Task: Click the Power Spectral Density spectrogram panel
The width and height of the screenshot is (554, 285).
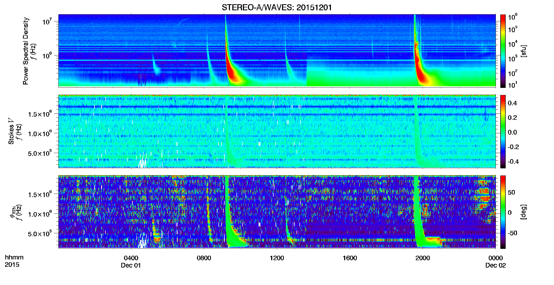Action: tap(277, 51)
